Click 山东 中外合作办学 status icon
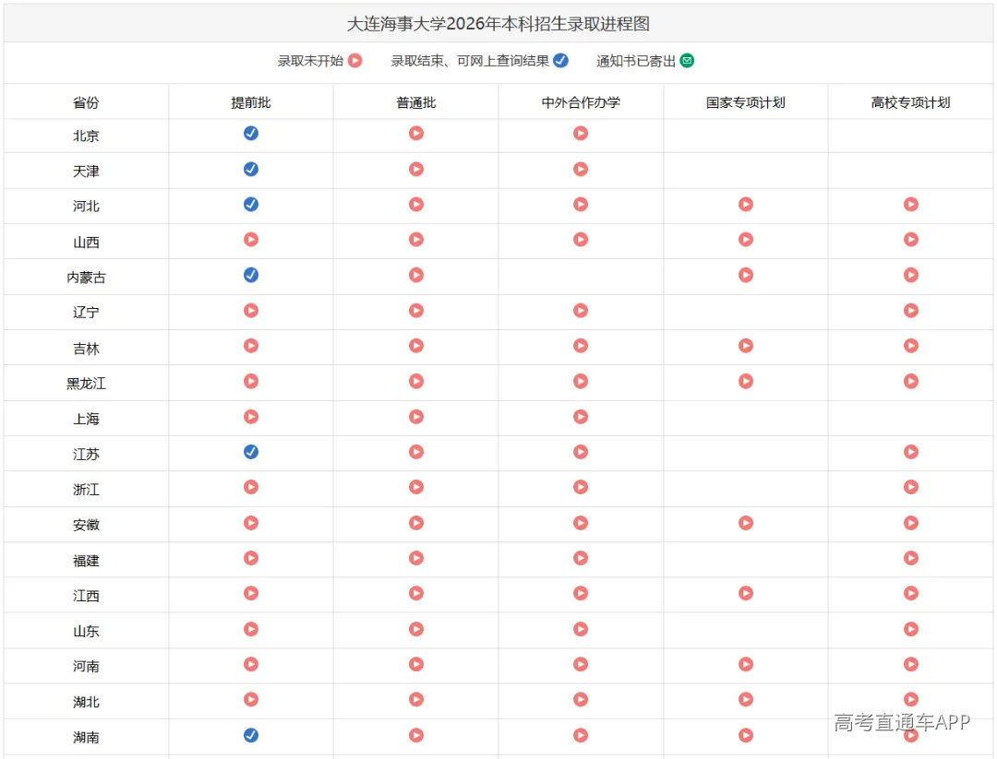 pos(581,629)
